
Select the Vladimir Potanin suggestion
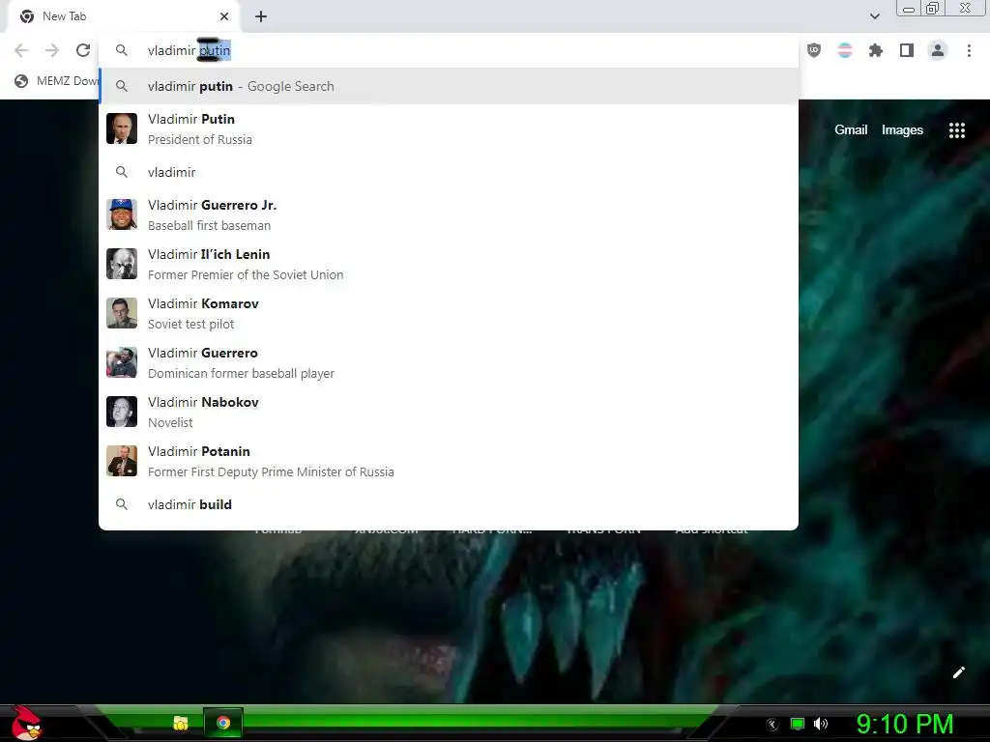coord(449,461)
